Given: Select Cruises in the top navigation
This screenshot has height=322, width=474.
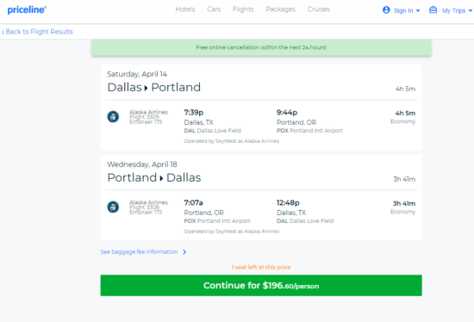Looking at the screenshot, I should pos(319,9).
